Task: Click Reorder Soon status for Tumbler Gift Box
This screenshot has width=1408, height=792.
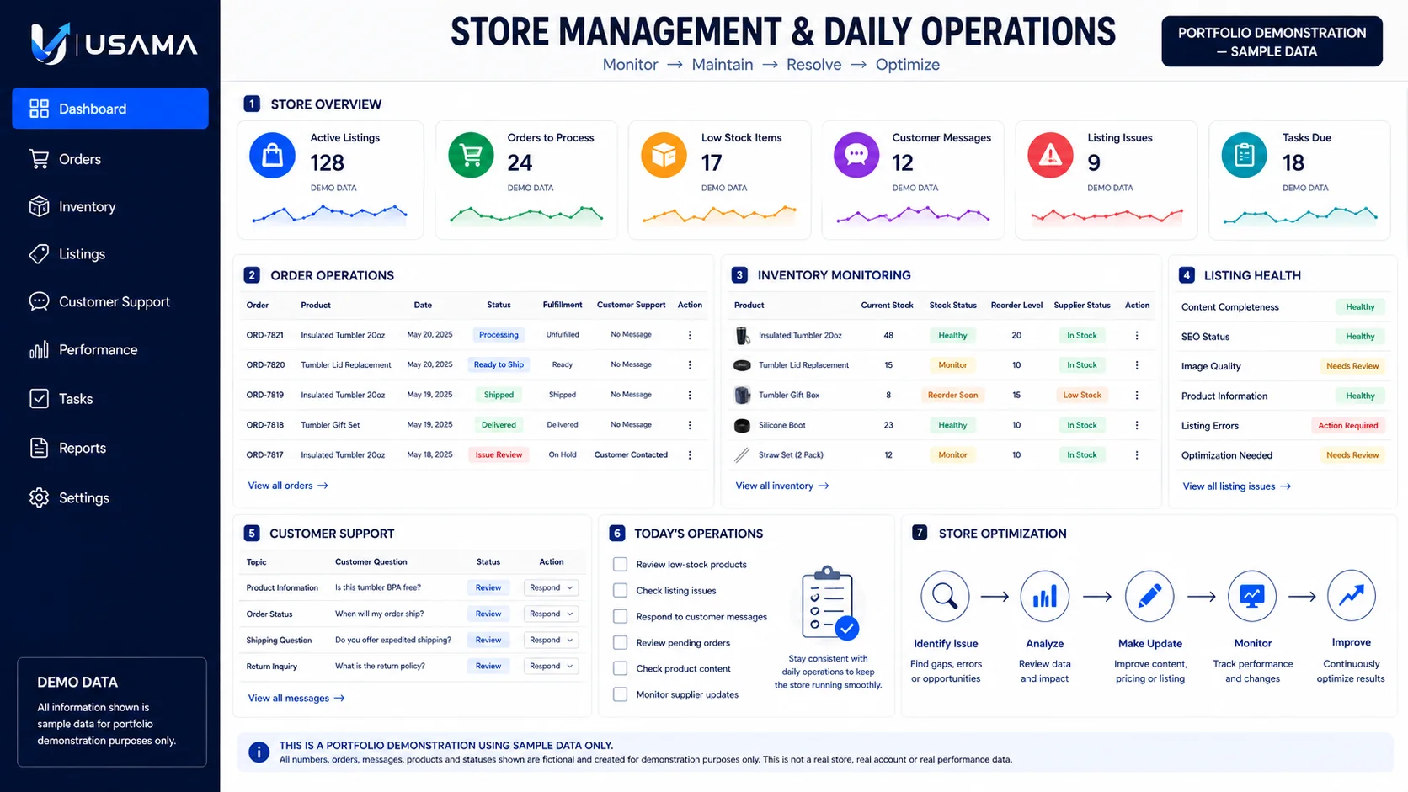Action: click(952, 396)
